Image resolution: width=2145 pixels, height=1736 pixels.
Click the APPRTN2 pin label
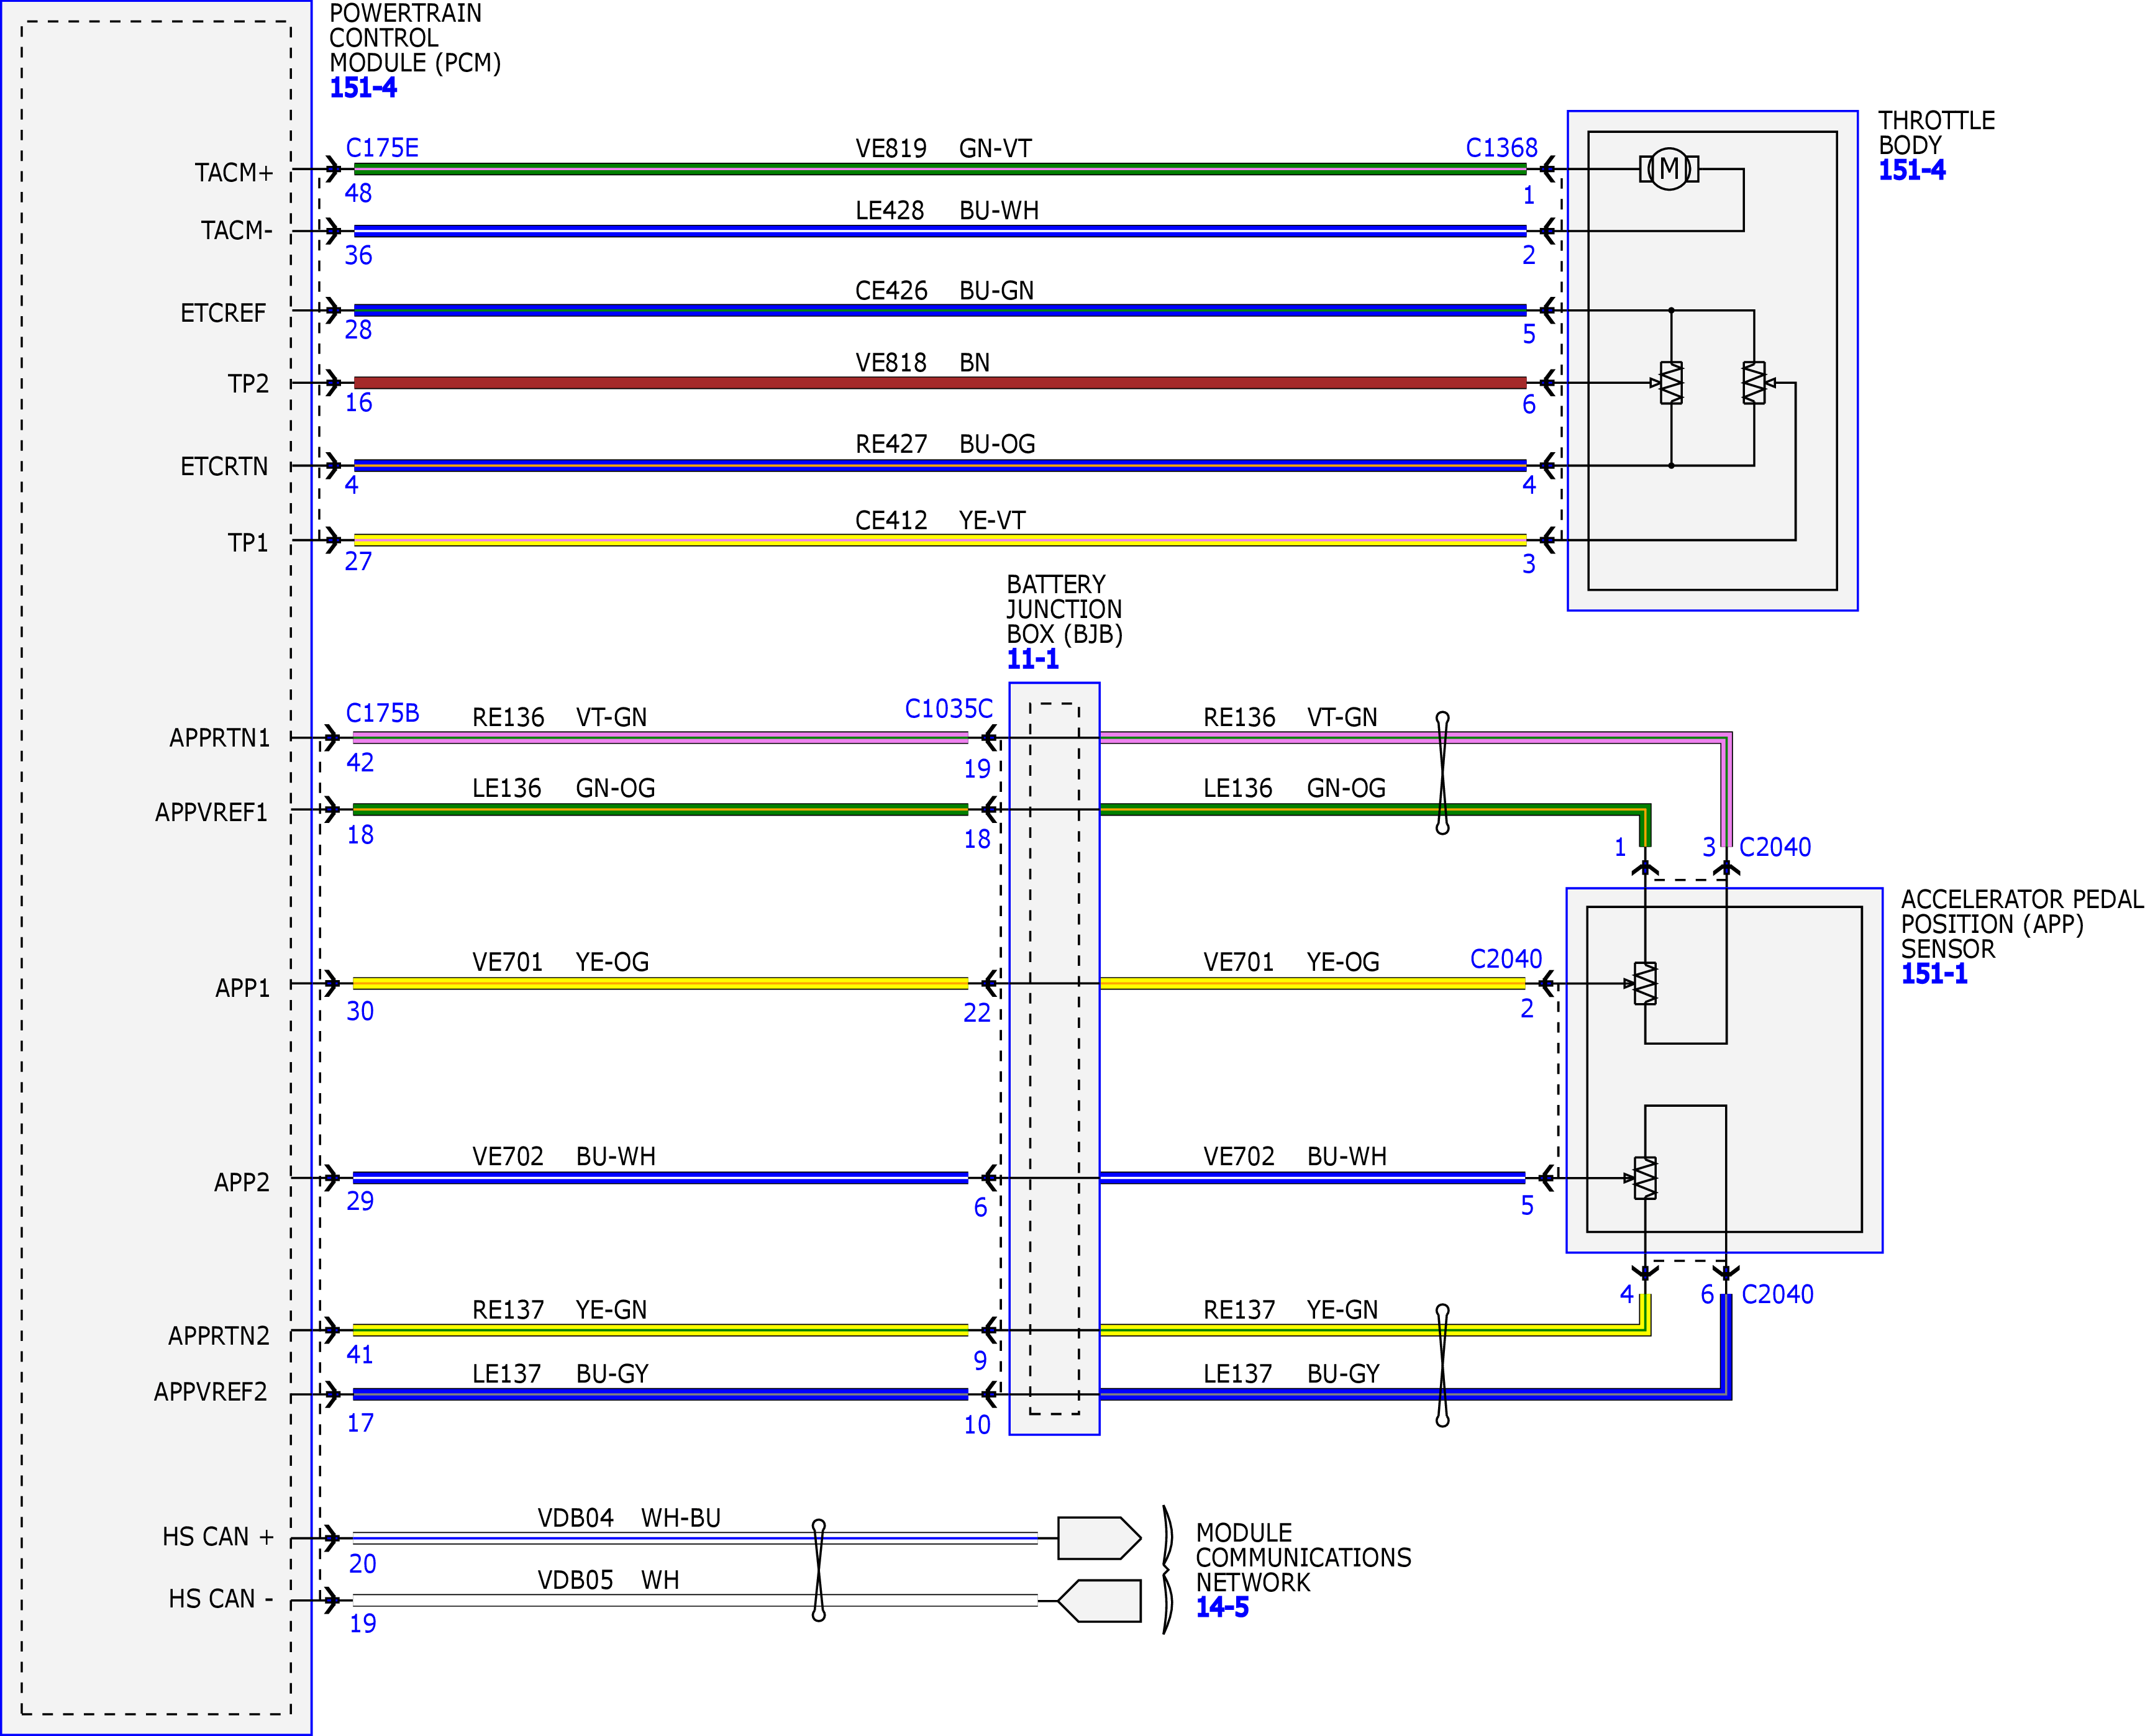coord(218,1336)
